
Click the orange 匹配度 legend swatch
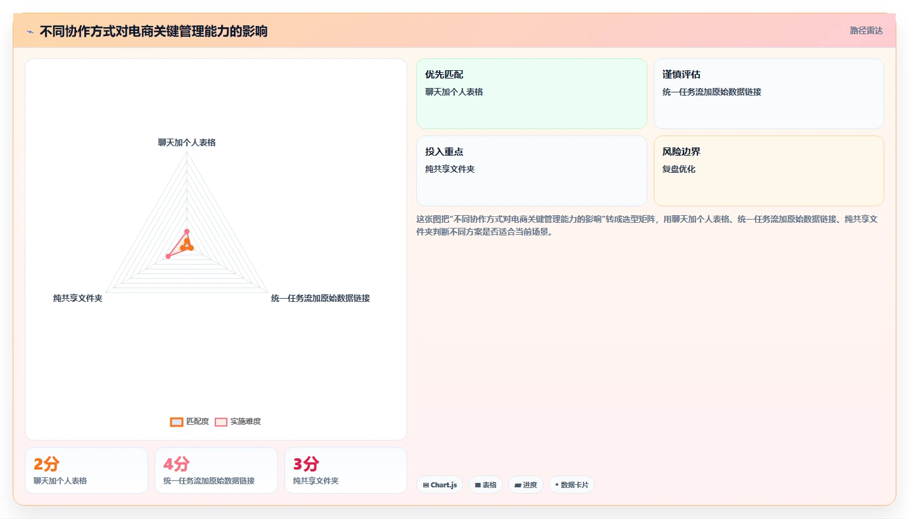pos(177,422)
